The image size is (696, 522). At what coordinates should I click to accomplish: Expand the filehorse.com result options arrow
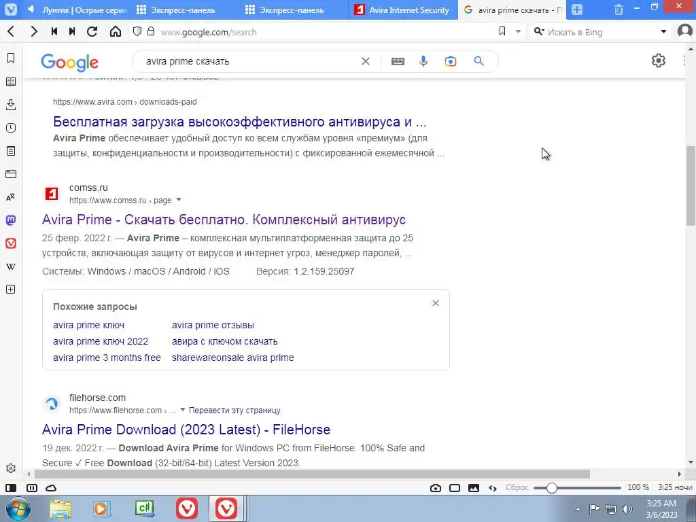coord(182,410)
